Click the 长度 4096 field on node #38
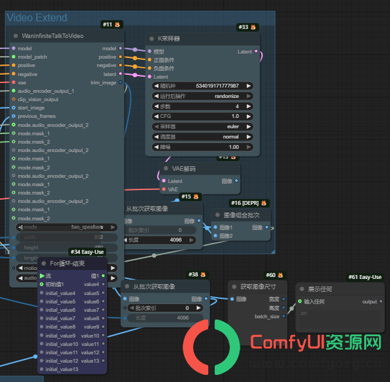The height and width of the screenshot is (382, 390). [x=165, y=318]
